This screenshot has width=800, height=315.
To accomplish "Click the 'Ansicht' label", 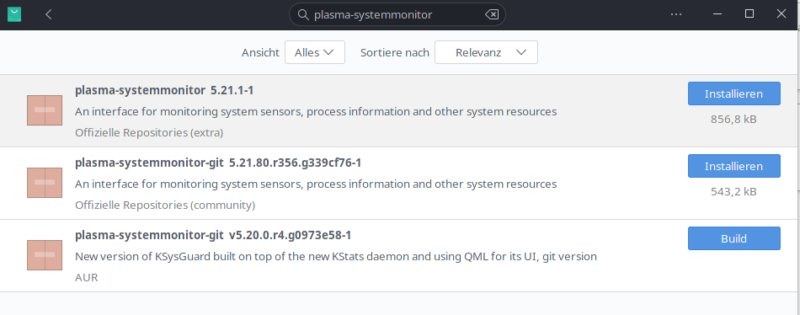I will [x=260, y=52].
